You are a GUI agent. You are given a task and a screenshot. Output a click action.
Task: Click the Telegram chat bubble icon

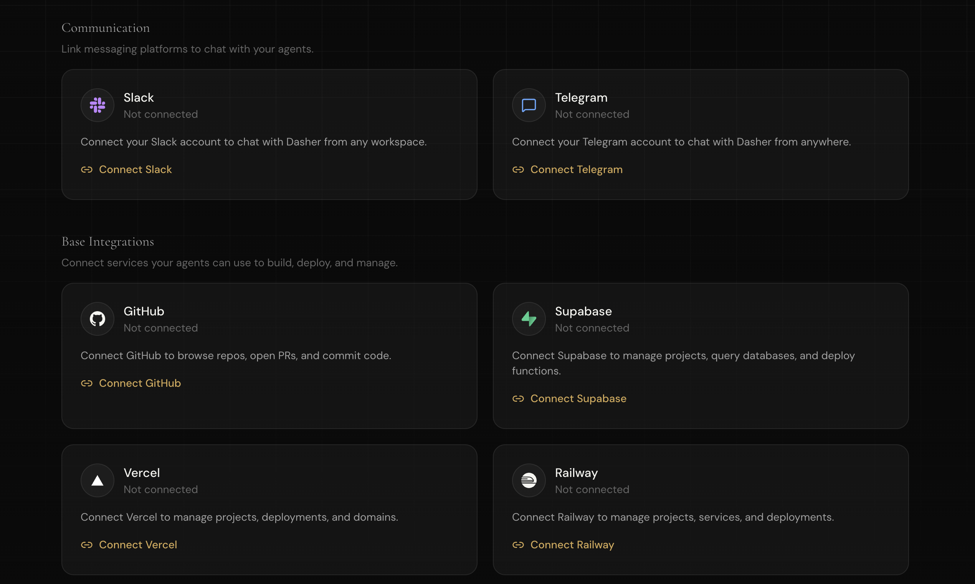point(528,105)
